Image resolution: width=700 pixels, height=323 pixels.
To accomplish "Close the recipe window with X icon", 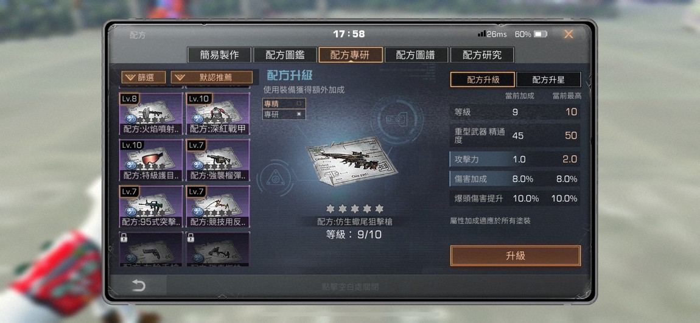I will 569,34.
